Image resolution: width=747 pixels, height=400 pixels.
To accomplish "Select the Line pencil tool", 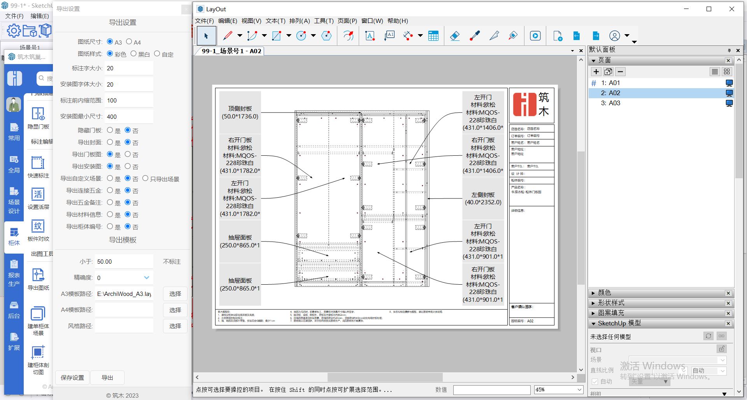I will pos(228,36).
